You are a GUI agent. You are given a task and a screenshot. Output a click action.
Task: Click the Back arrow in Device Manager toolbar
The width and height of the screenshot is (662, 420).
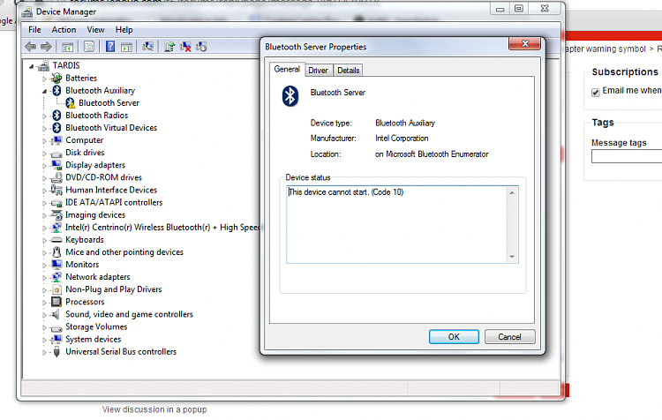[30, 47]
